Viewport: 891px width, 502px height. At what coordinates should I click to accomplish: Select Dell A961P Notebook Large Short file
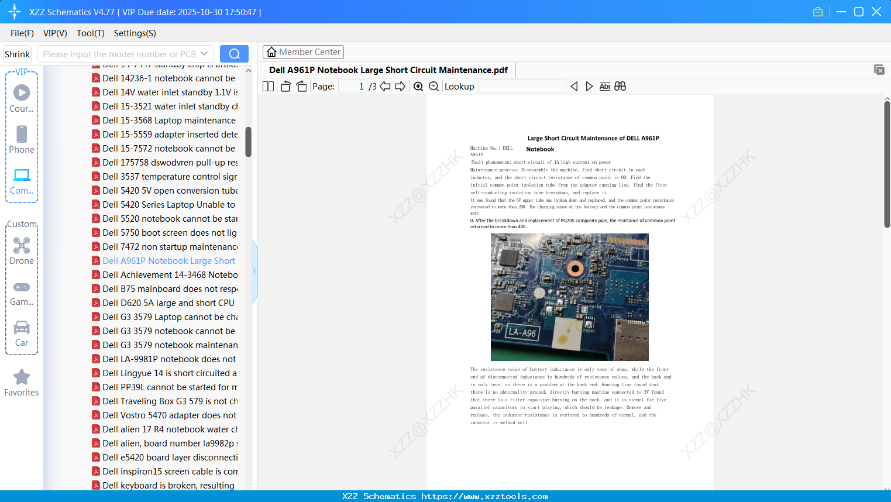164,261
